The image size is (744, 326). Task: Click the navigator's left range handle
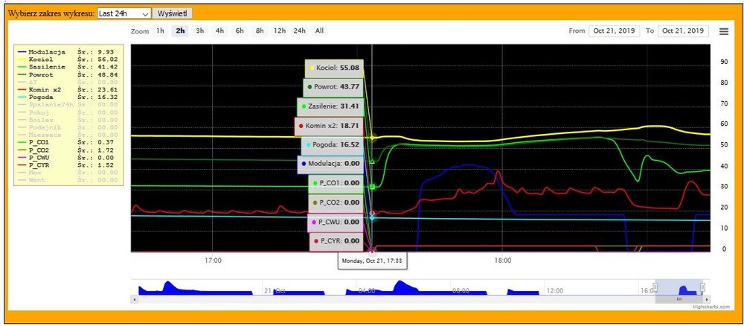(x=655, y=288)
